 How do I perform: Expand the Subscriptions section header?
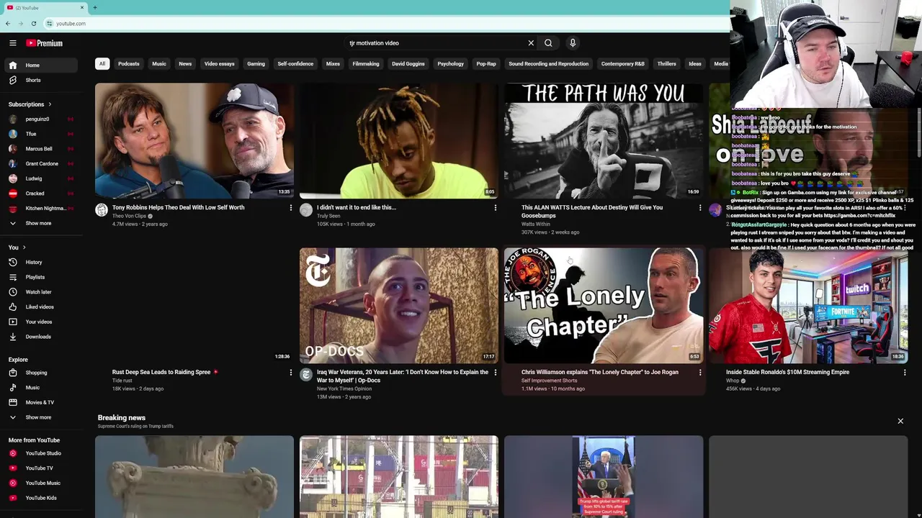[x=30, y=104]
